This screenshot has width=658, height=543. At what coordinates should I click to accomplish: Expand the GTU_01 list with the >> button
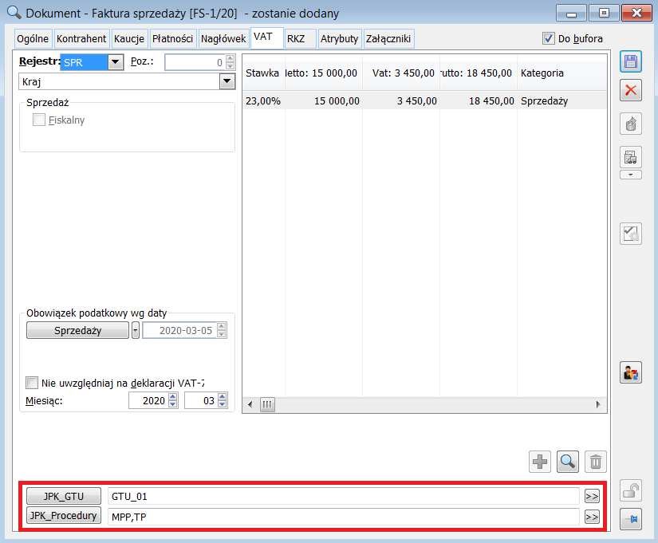[x=592, y=496]
